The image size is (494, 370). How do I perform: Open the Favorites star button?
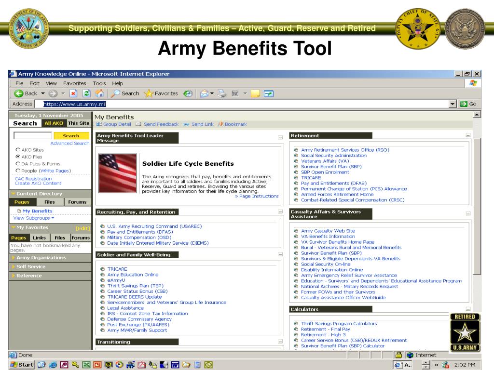click(161, 93)
